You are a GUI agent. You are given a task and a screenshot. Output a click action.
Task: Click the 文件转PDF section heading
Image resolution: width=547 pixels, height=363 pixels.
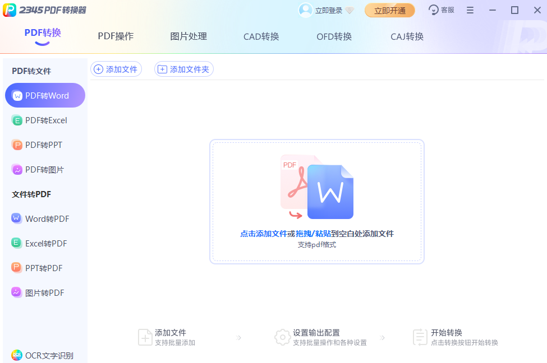[31, 194]
